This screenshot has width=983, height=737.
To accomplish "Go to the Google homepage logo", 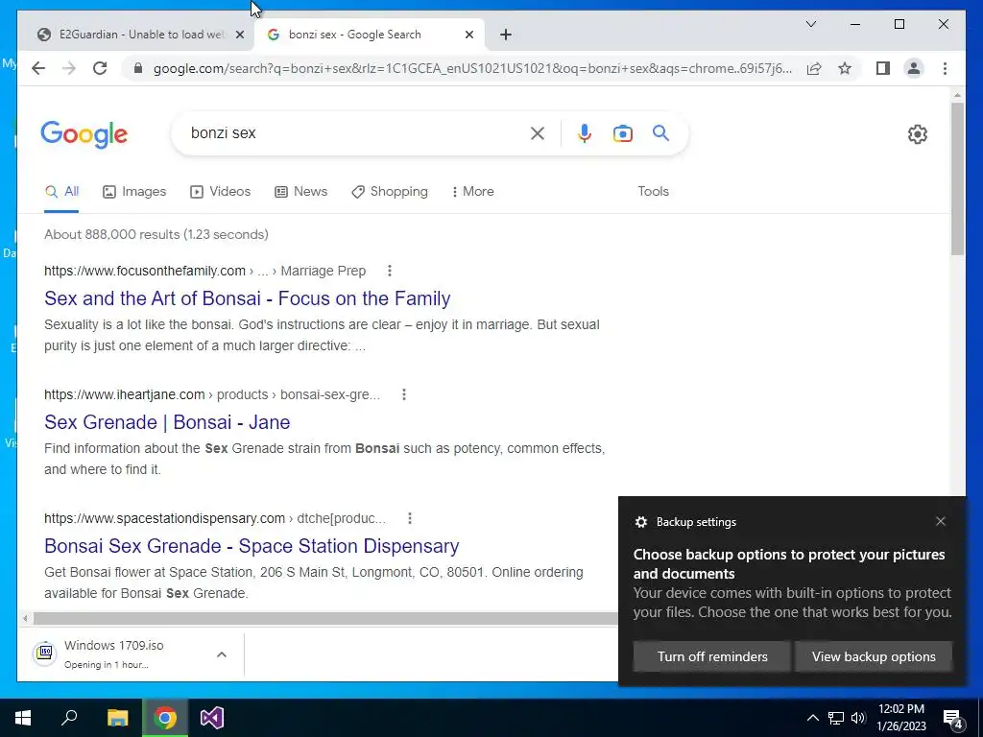I will (x=84, y=134).
